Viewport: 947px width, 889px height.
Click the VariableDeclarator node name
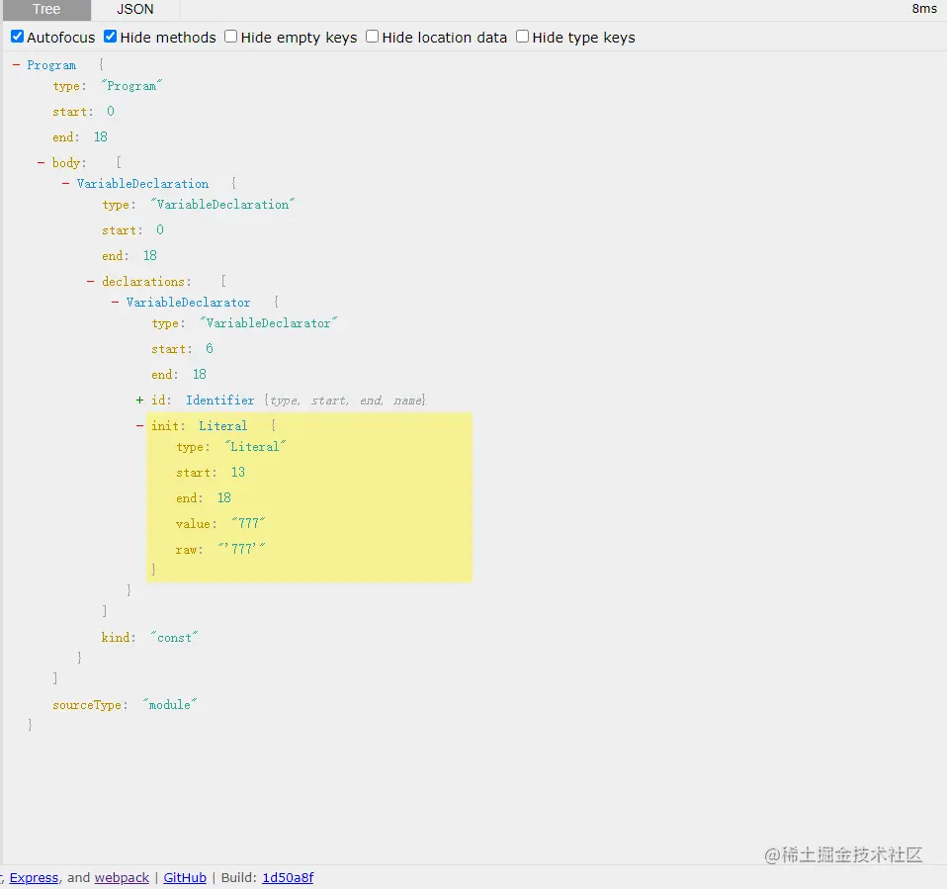(x=188, y=303)
